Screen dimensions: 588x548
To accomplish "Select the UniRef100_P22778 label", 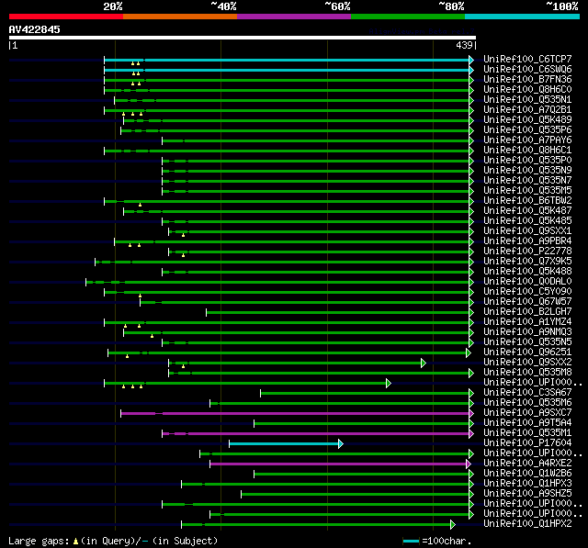I will point(527,252).
